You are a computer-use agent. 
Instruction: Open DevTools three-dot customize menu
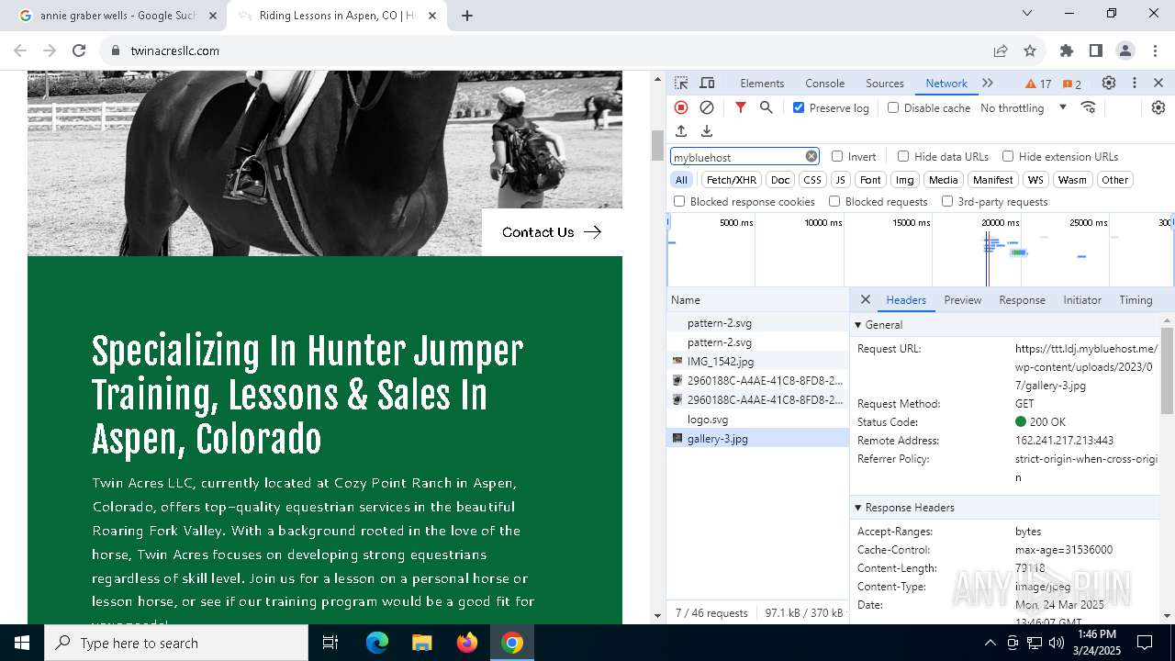click(x=1135, y=83)
